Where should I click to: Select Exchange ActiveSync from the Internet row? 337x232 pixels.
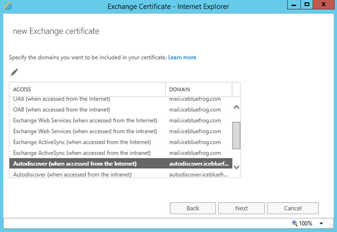pos(120,142)
